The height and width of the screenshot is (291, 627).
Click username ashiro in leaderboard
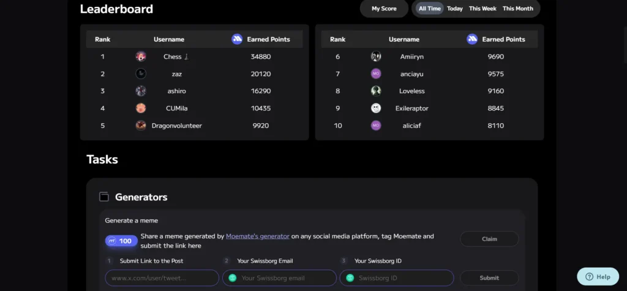pos(177,91)
